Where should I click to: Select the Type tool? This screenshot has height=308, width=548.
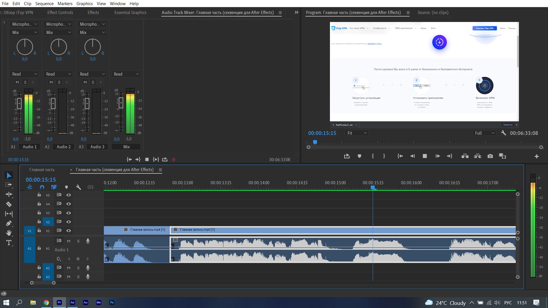click(x=9, y=243)
